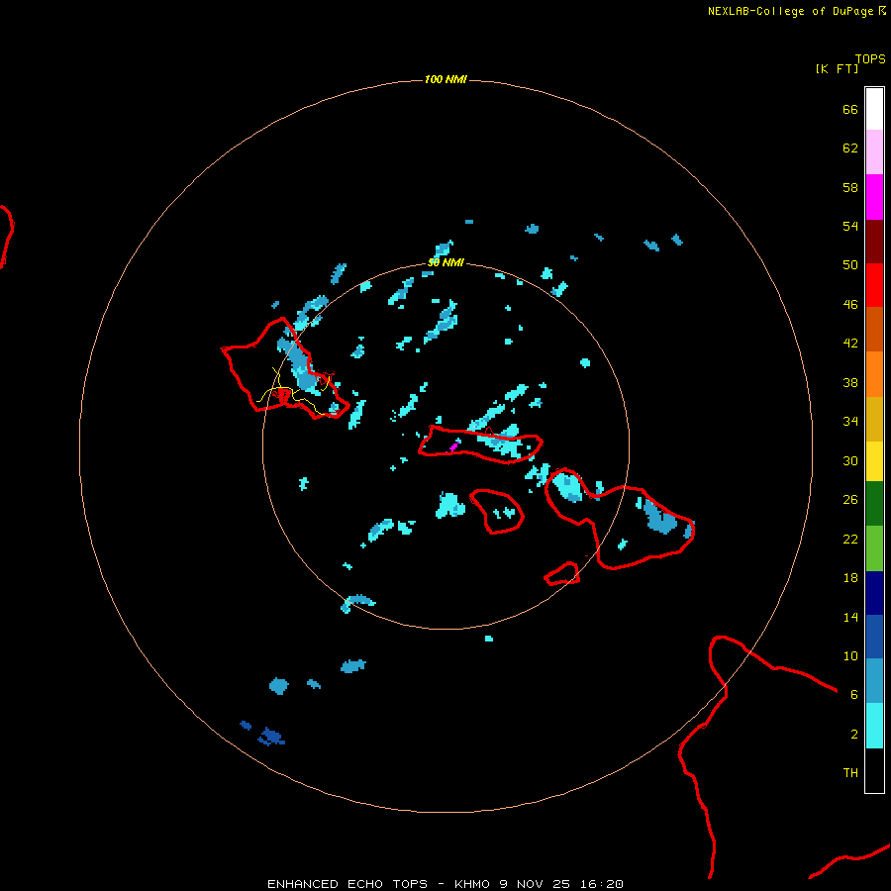Pick the burnt orange legend swatch
Viewport: 891px width, 891px height.
click(874, 330)
